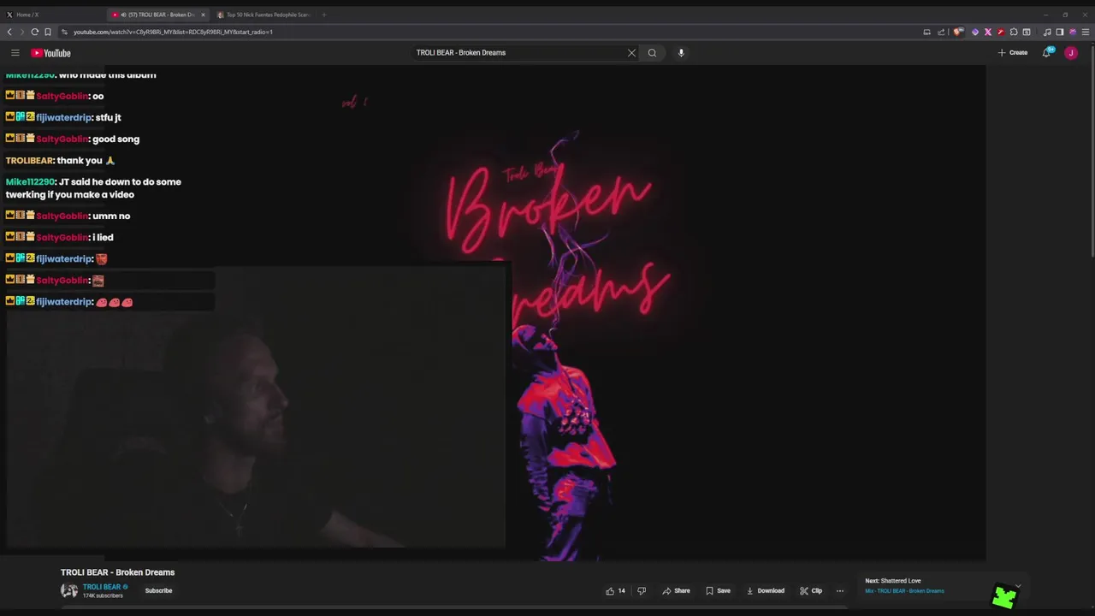Image resolution: width=1095 pixels, height=616 pixels.
Task: Open the Brave rewards gradient icon
Action: [x=1073, y=32]
